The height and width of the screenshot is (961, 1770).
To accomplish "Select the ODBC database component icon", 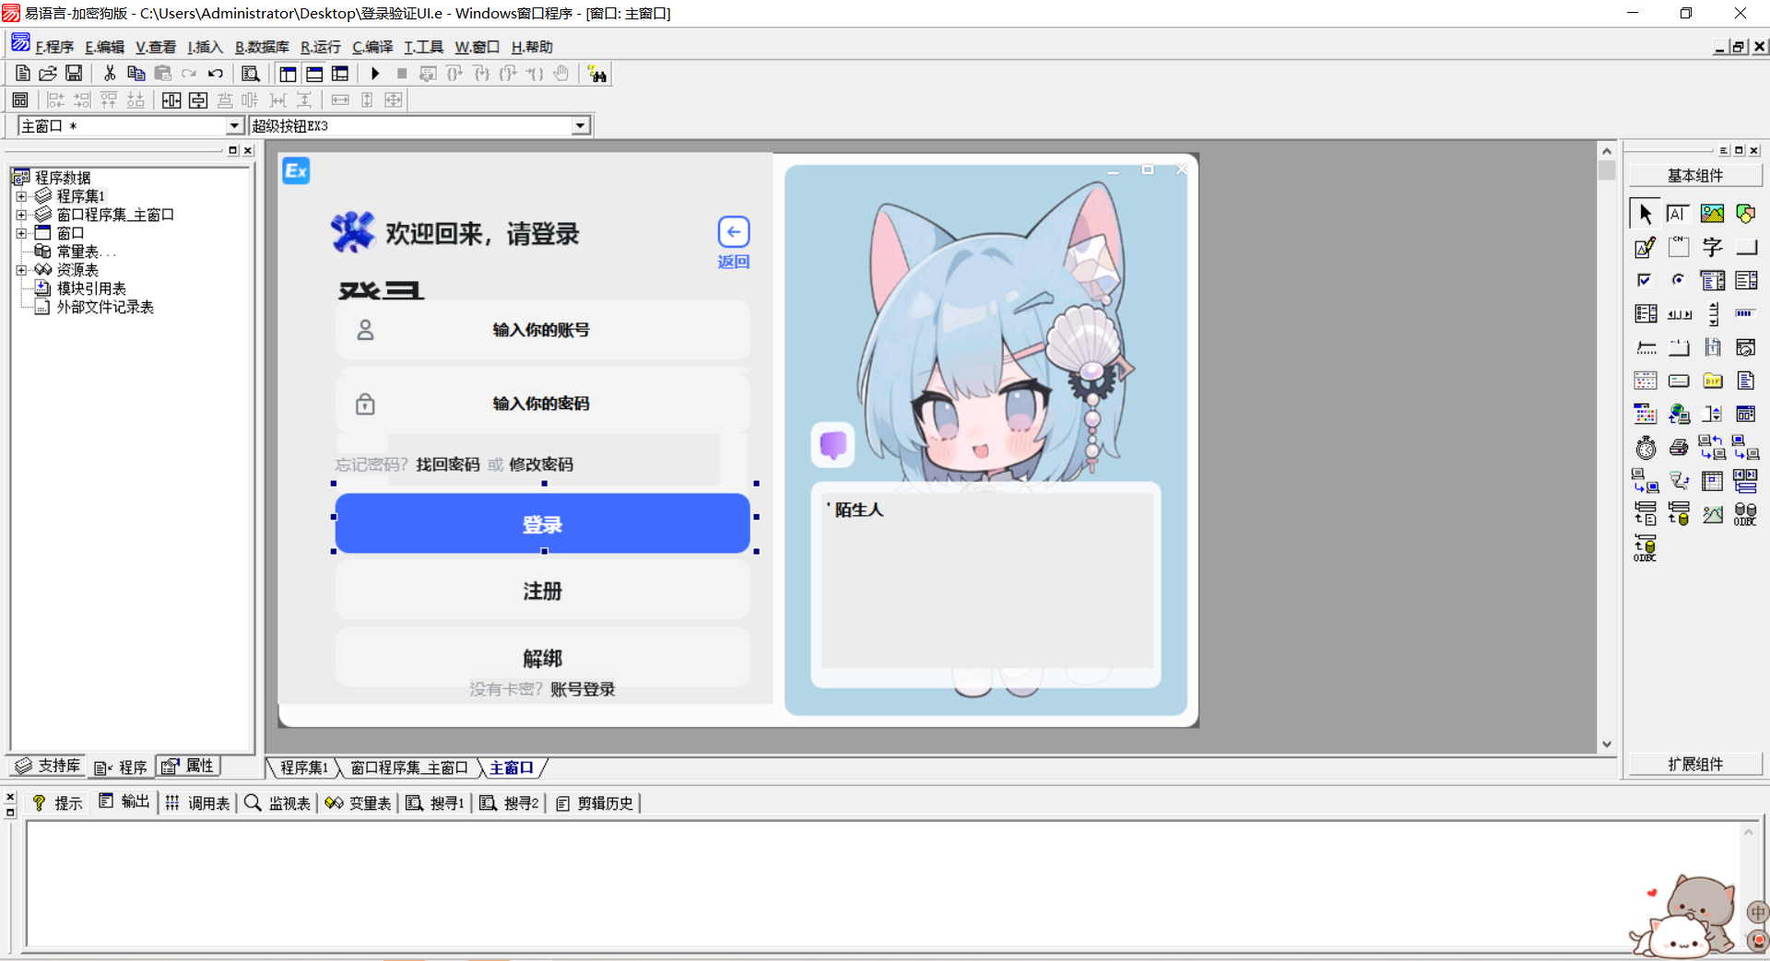I will [x=1744, y=513].
